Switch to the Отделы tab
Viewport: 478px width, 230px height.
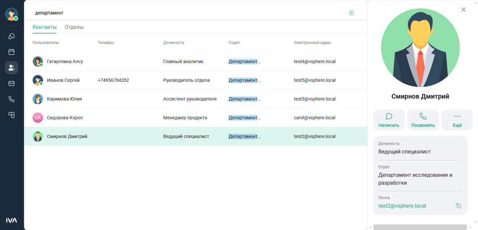pyautogui.click(x=74, y=27)
